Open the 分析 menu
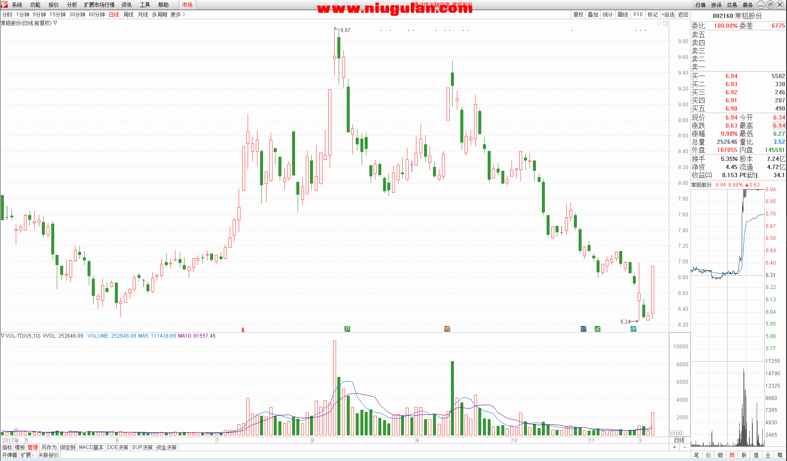The height and width of the screenshot is (461, 787). click(x=72, y=5)
